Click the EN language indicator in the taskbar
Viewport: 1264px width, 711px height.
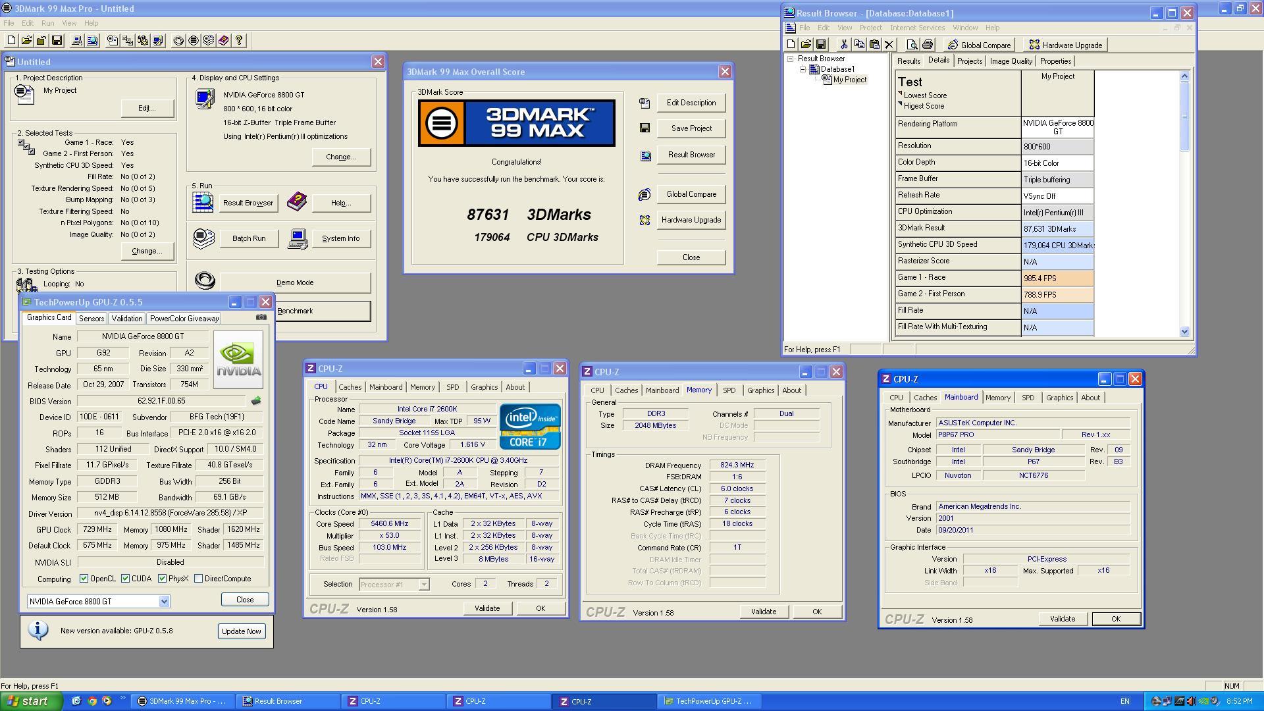tap(1124, 702)
